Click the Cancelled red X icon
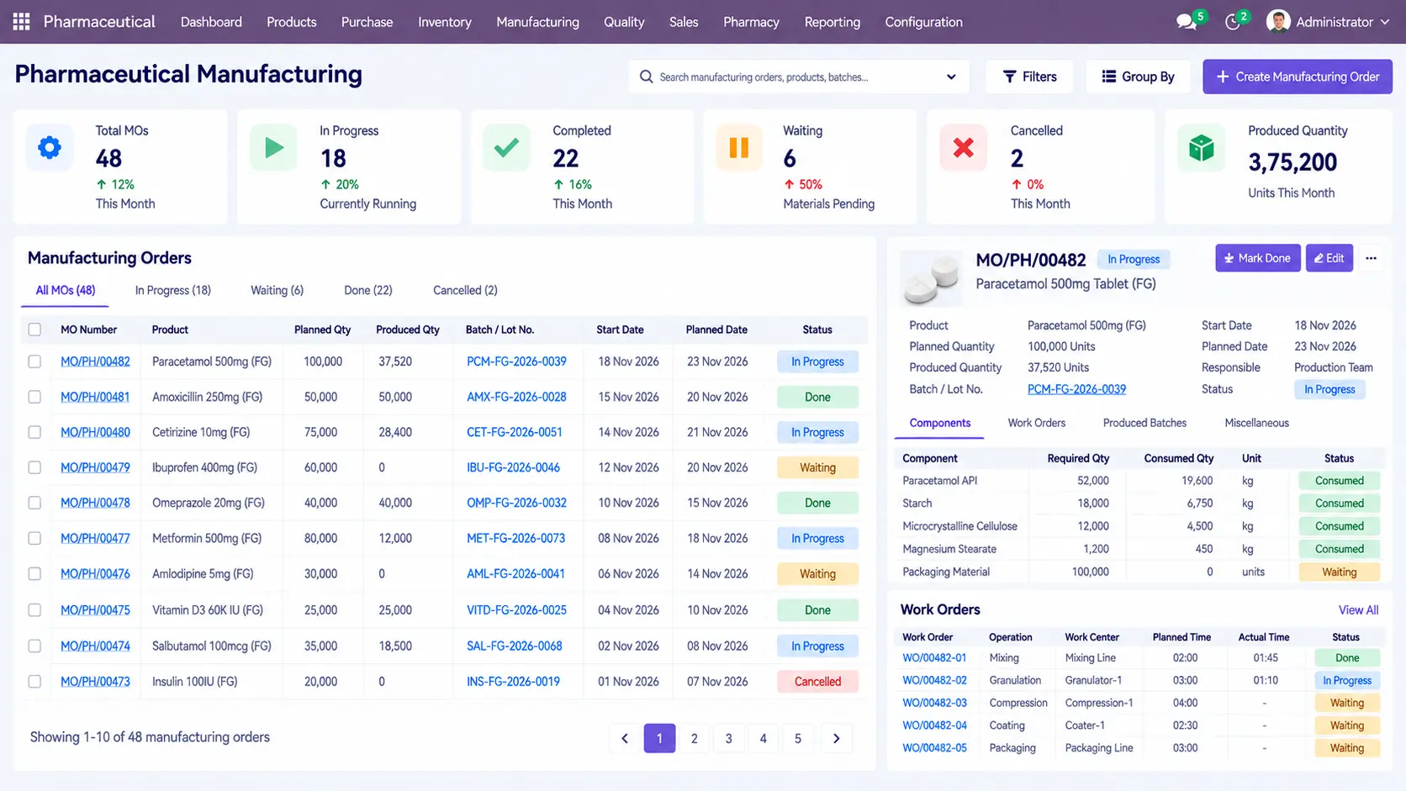 (964, 148)
